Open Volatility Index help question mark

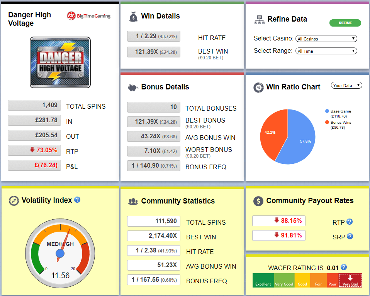click(x=77, y=200)
